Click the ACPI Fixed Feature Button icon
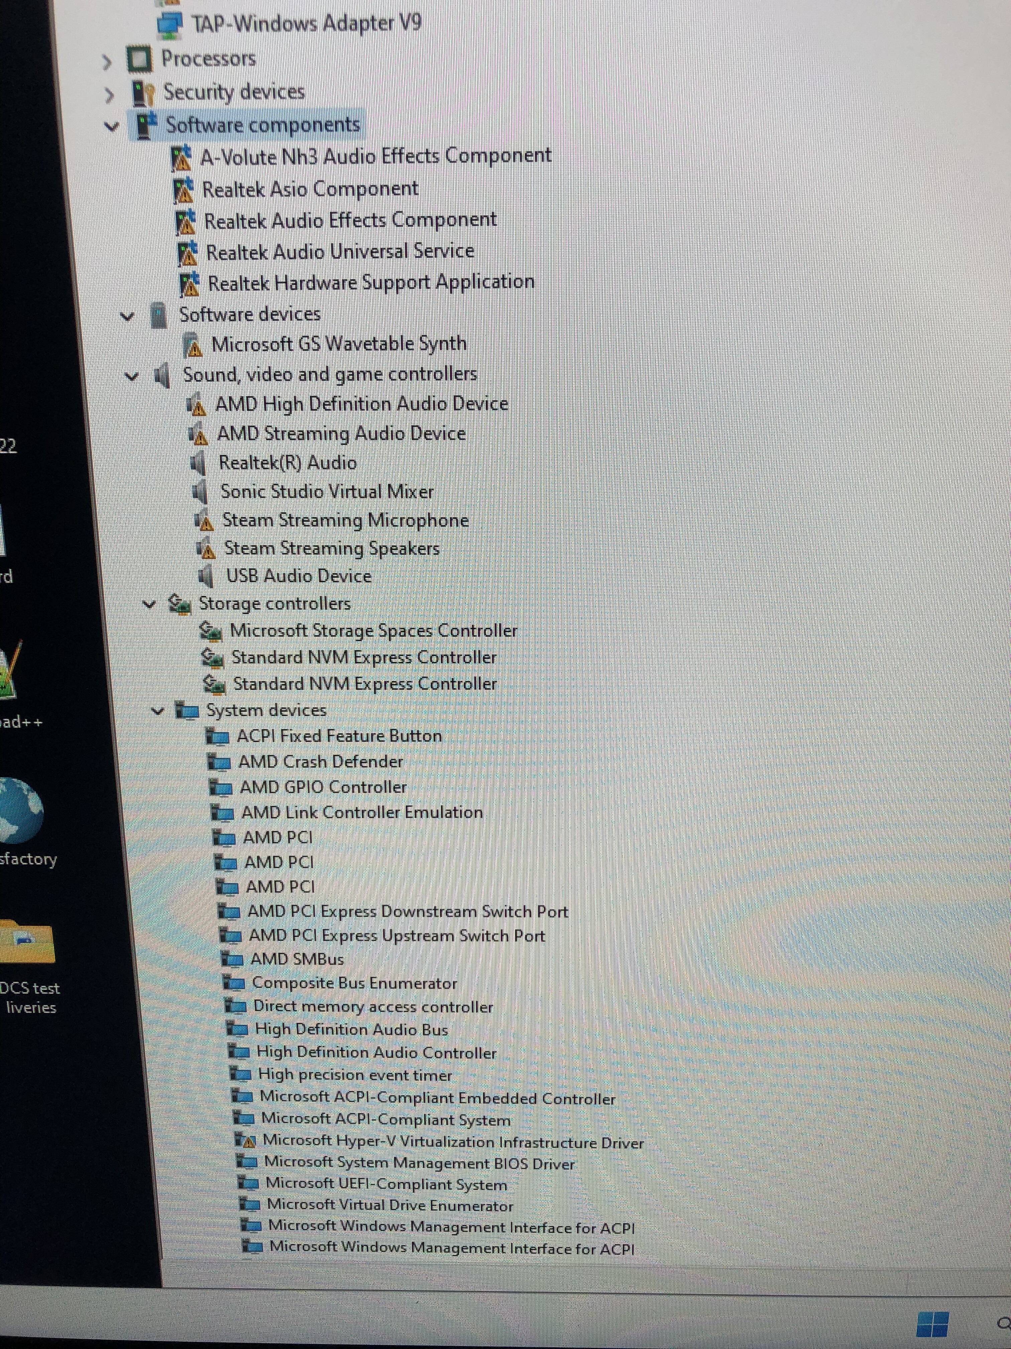Image resolution: width=1011 pixels, height=1349 pixels. point(218,737)
